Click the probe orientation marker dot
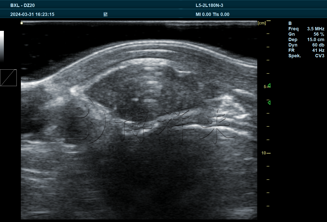The height and width of the screenshot is (222, 327). click(22, 23)
